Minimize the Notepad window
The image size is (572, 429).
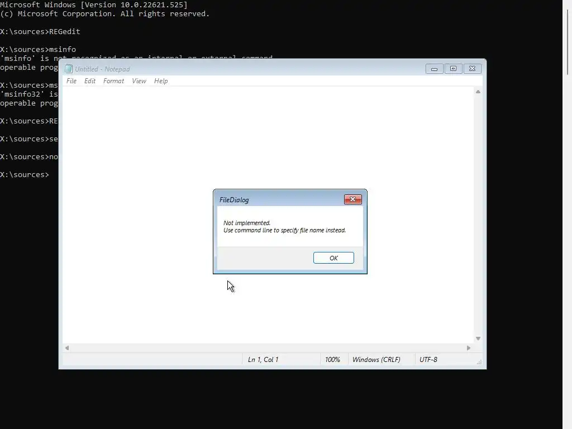(434, 69)
